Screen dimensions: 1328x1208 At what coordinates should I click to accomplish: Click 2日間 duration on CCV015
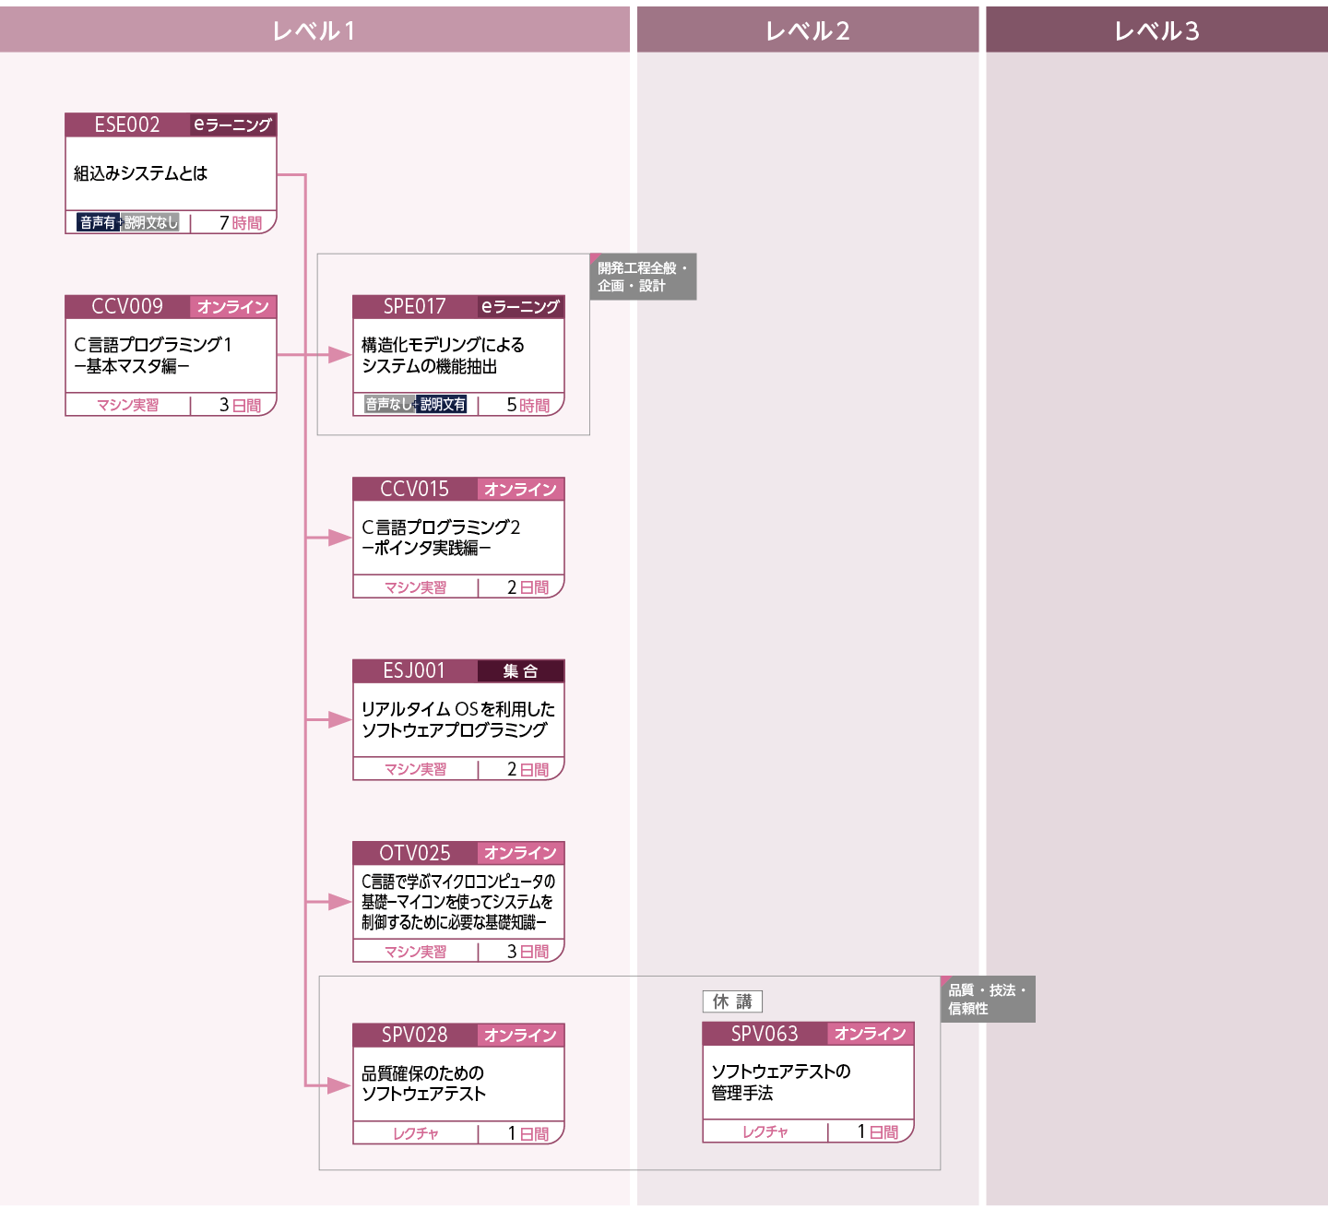click(528, 586)
